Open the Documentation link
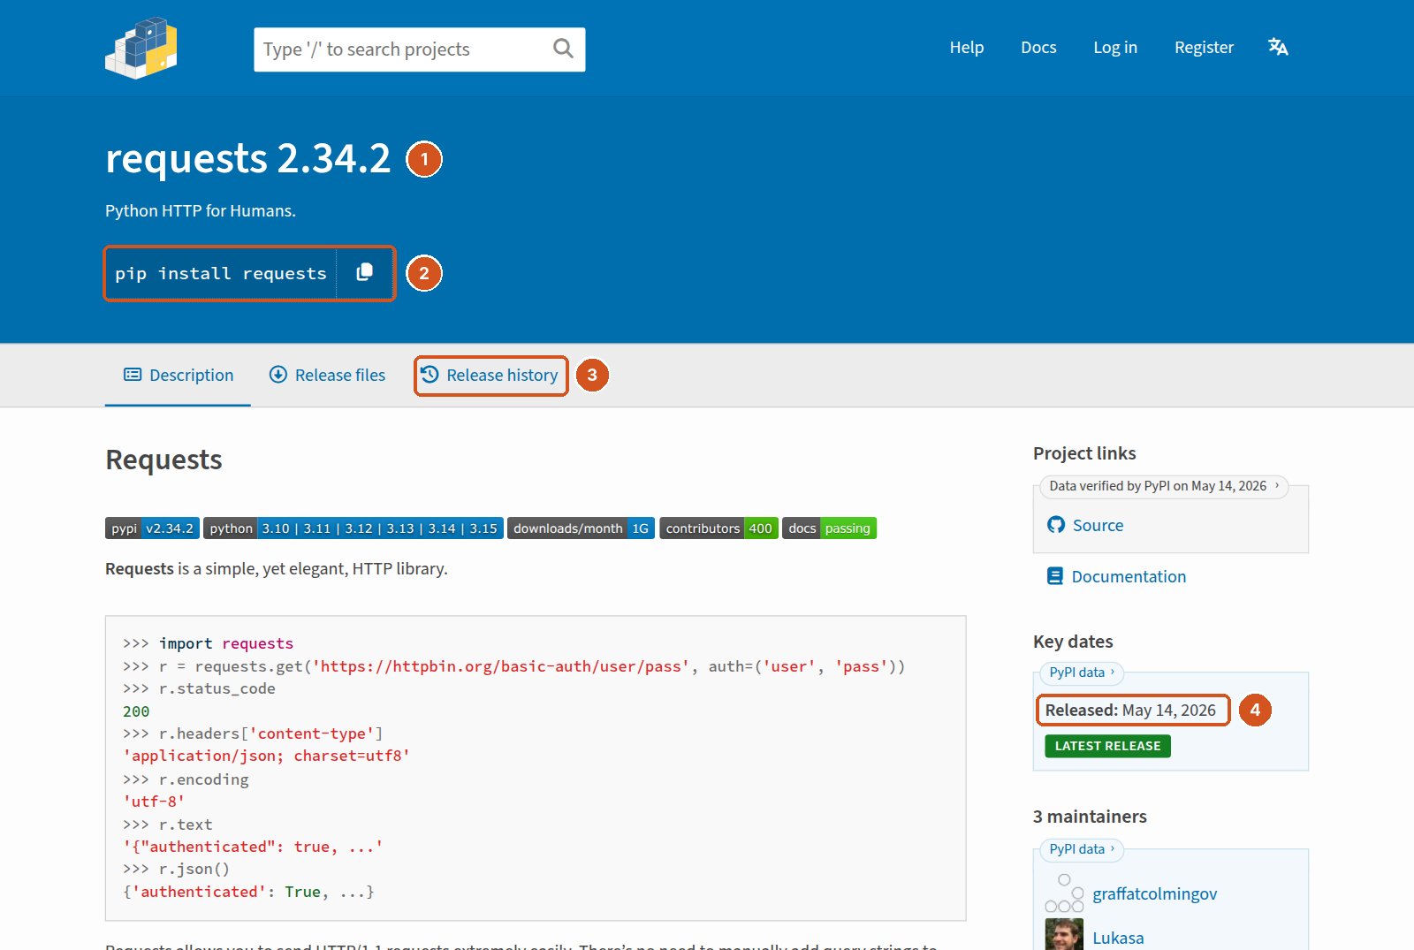1414x950 pixels. pos(1129,577)
